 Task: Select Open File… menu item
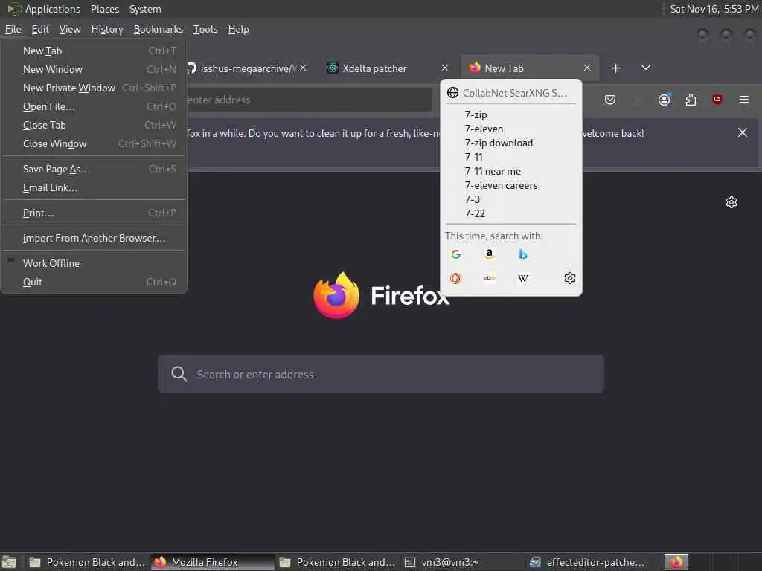95,106
